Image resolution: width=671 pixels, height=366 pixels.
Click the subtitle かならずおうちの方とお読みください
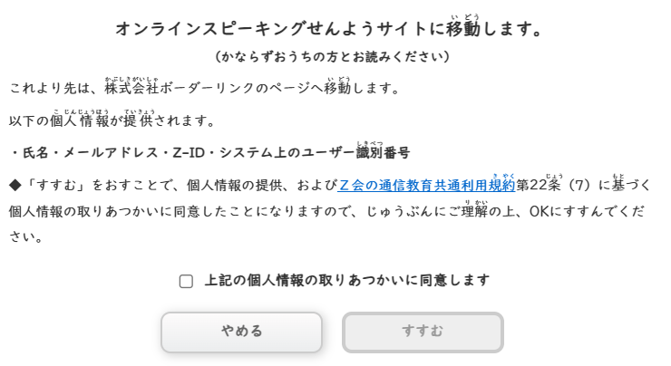point(333,56)
